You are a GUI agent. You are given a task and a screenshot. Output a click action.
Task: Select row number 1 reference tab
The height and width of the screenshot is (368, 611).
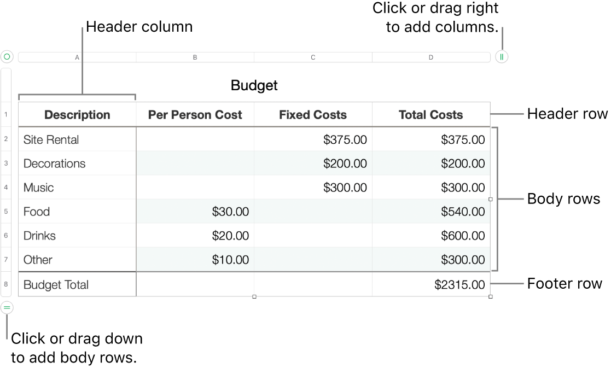[6, 115]
